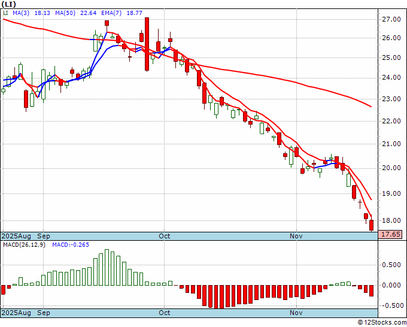
Task: Click the 2025Aug label on price chart axis
Action: point(16,236)
